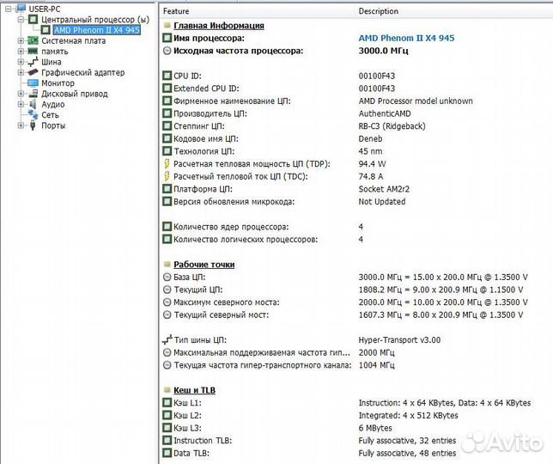Select the Кодовое имя ЦП row label
Image resolution: width=553 pixels, height=464 pixels.
[206, 138]
